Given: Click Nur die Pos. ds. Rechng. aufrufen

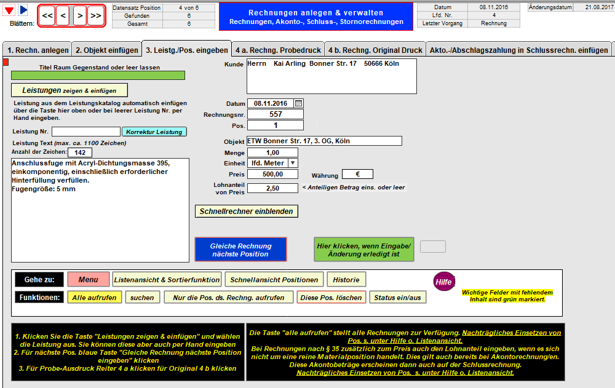Looking at the screenshot, I should (229, 298).
